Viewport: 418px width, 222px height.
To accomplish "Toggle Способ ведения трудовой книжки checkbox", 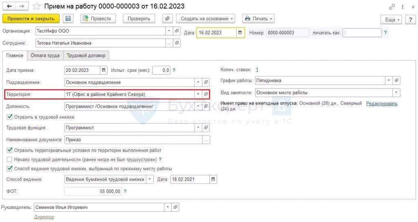I will 10,169.
